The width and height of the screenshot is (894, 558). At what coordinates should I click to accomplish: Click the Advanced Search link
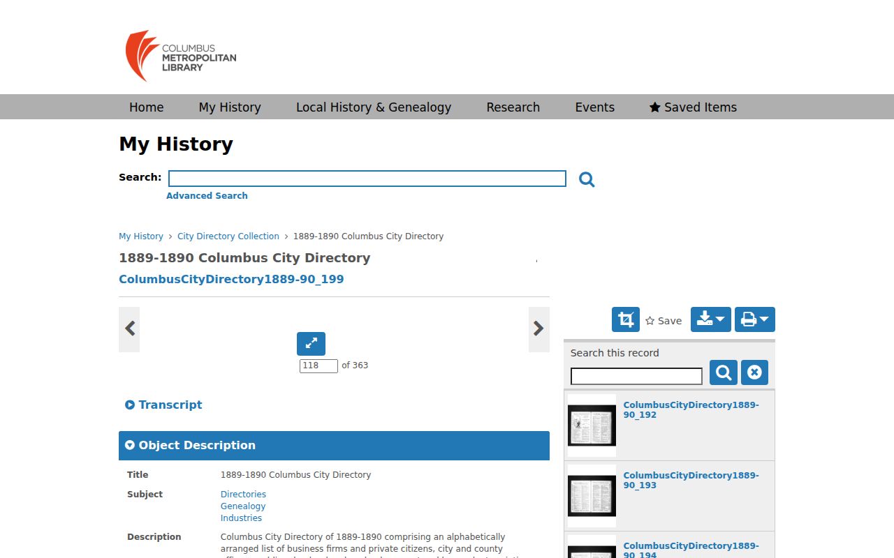207,196
